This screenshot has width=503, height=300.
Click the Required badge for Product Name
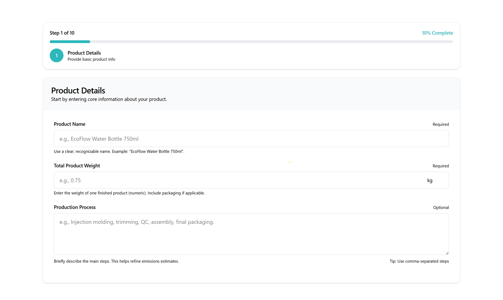click(x=440, y=124)
